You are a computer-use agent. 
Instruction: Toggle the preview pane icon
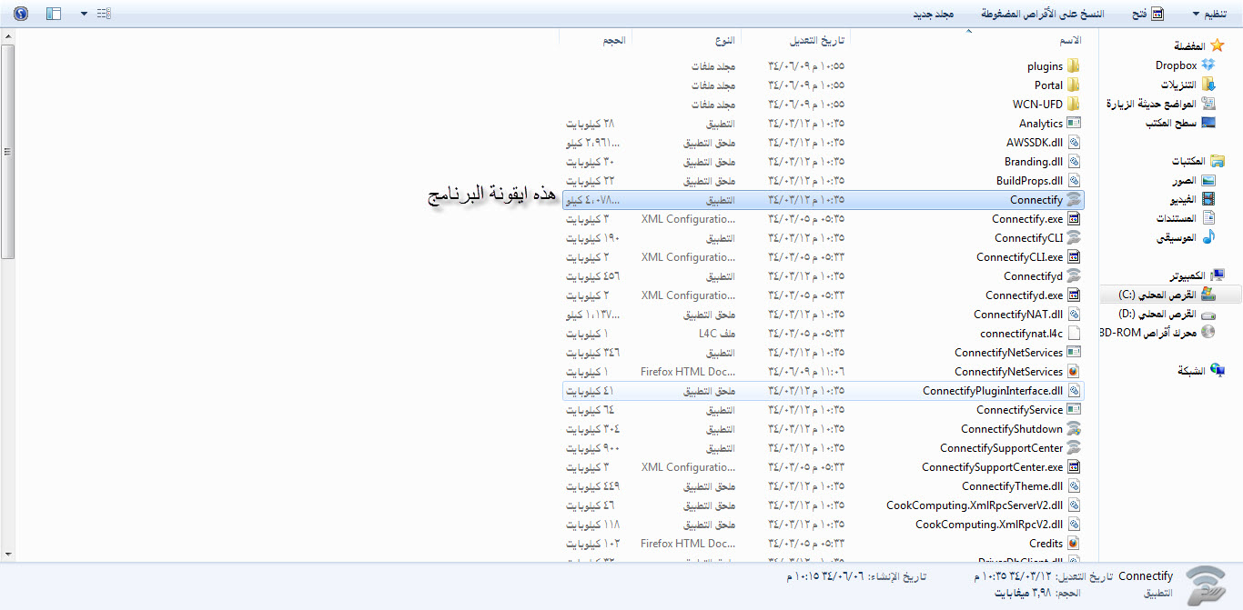pyautogui.click(x=53, y=14)
